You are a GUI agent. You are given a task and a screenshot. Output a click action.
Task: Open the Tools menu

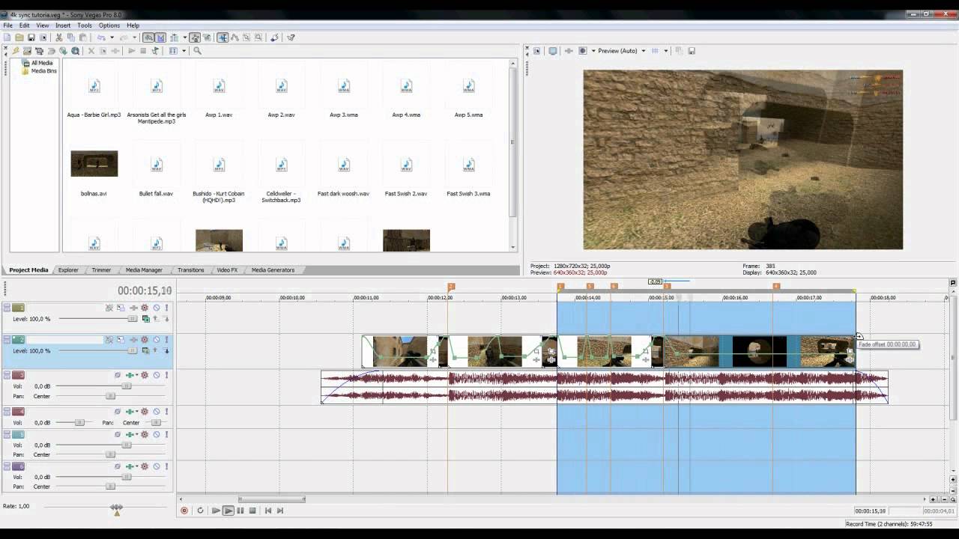[85, 25]
